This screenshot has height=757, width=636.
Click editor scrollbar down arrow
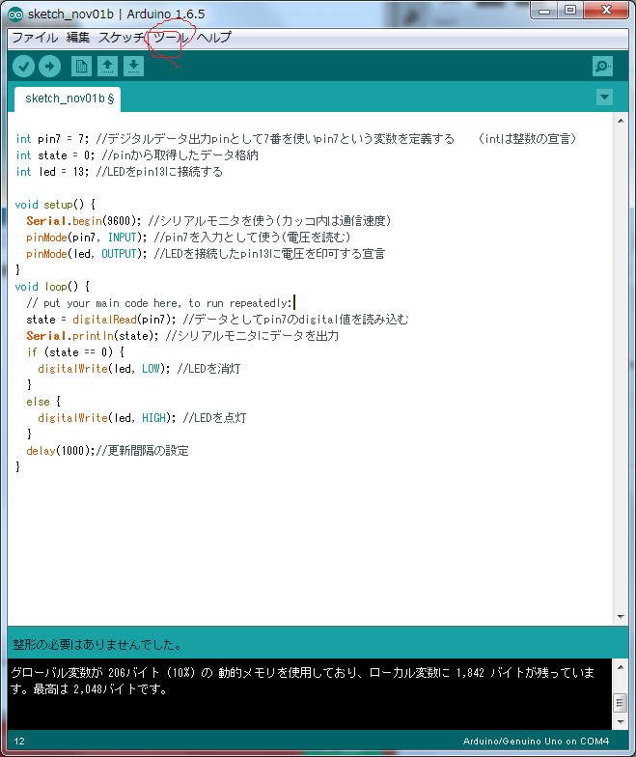coord(621,616)
